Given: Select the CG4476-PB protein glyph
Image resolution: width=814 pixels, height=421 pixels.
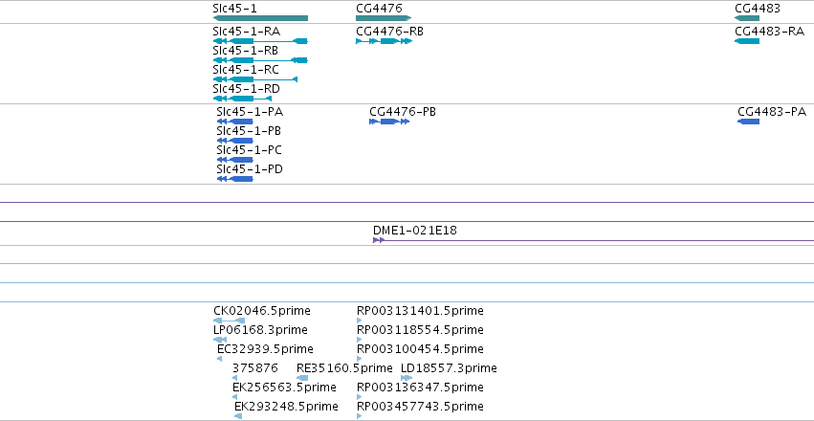Looking at the screenshot, I should pyautogui.click(x=389, y=122).
